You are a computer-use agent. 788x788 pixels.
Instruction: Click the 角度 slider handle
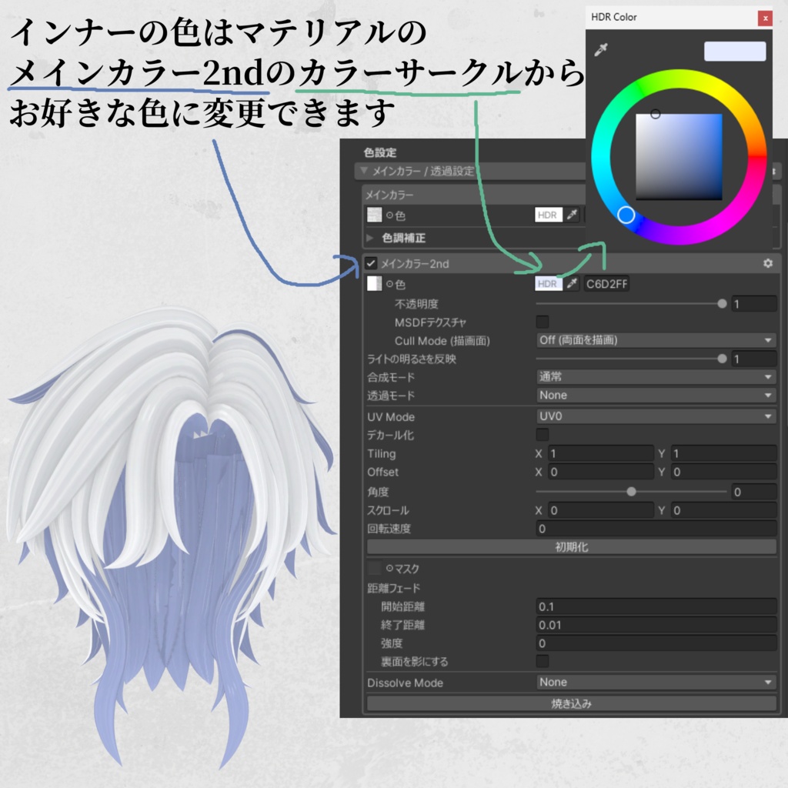(x=631, y=492)
